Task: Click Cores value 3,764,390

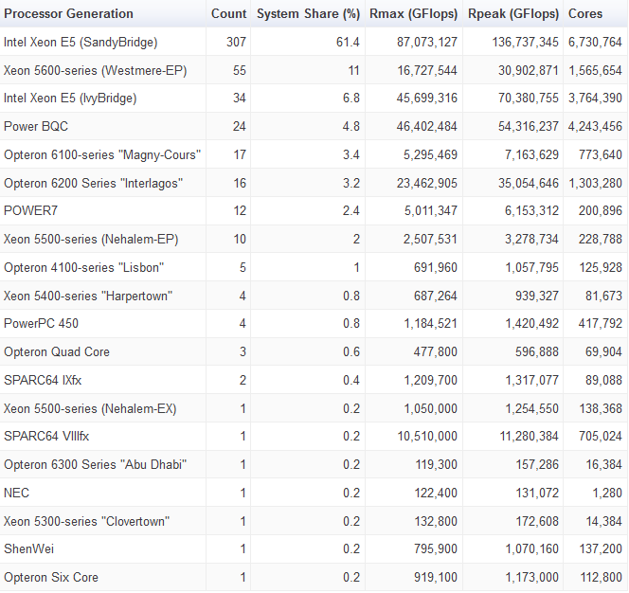Action: click(595, 99)
